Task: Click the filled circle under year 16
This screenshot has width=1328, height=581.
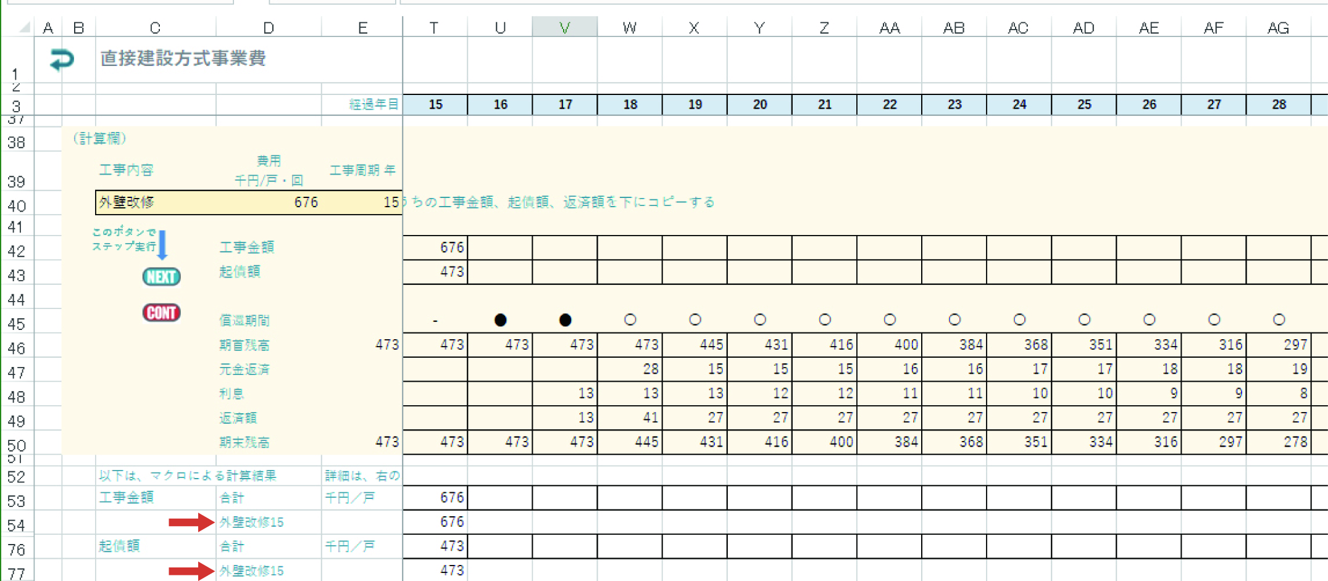Action: [500, 320]
